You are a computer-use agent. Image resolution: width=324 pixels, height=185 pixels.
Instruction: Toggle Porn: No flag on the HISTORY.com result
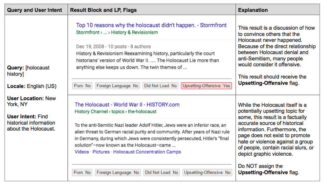click(82, 172)
